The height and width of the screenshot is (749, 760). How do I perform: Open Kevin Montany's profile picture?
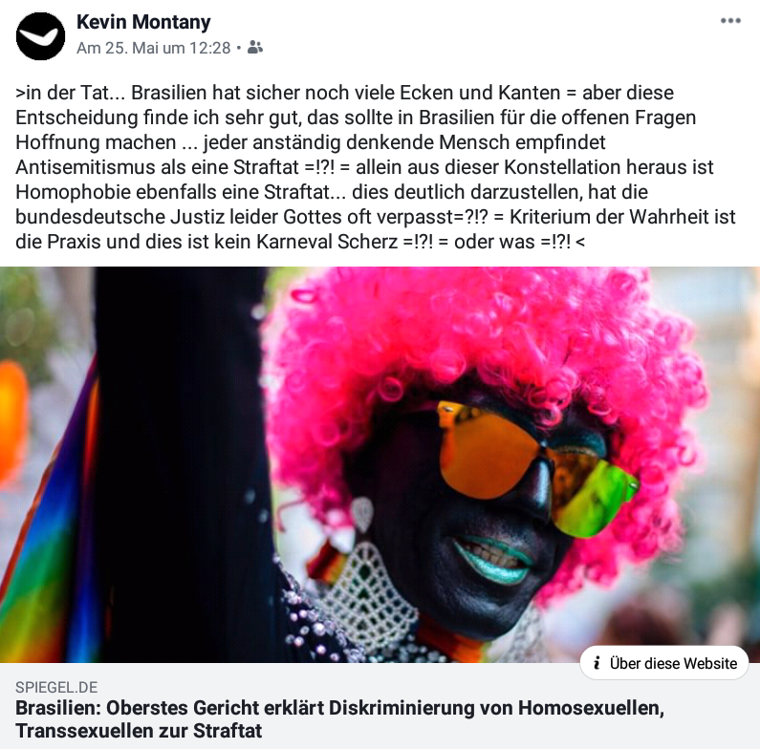coord(40,36)
